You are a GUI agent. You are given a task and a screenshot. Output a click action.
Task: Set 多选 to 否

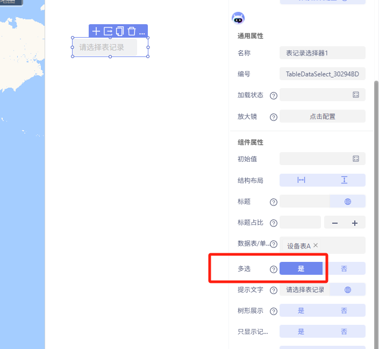(x=344, y=268)
